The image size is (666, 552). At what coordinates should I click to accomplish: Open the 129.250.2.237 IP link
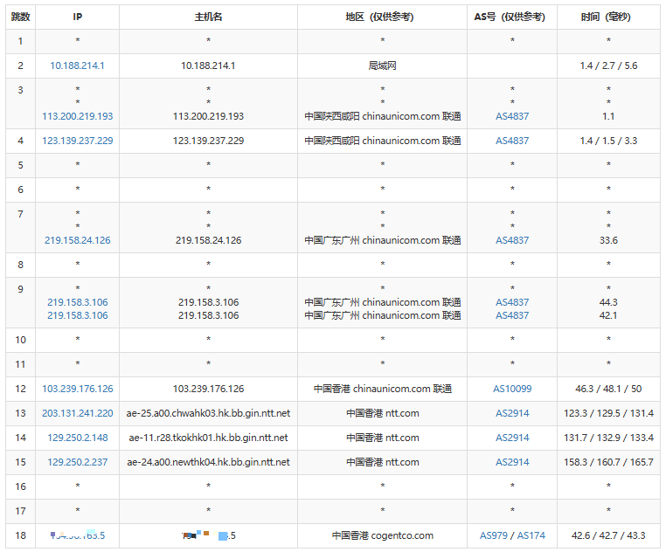coord(77,462)
